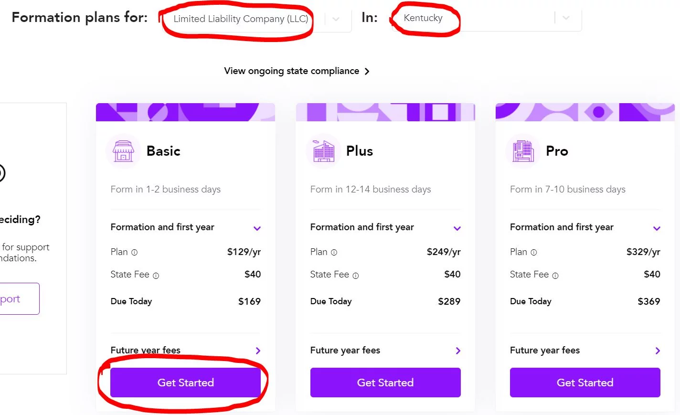Click info icon beside Pro State Fee
The width and height of the screenshot is (680, 415).
[555, 275]
